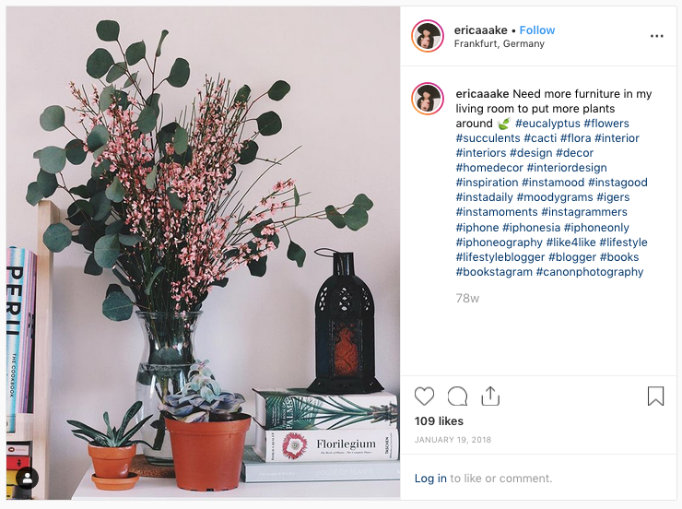This screenshot has height=509, width=682.
Task: Open the #succulents hashtag
Action: [x=488, y=138]
